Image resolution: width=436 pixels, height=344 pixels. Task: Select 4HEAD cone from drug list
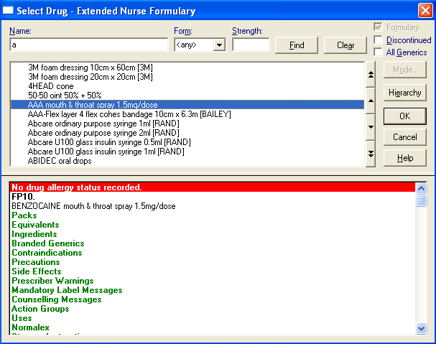click(x=50, y=86)
